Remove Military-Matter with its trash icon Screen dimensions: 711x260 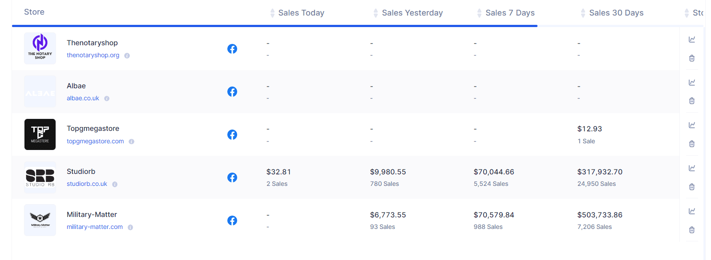click(692, 230)
